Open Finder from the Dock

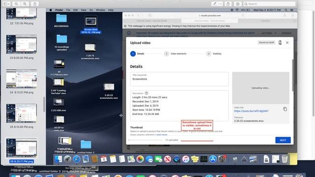click(x=59, y=159)
